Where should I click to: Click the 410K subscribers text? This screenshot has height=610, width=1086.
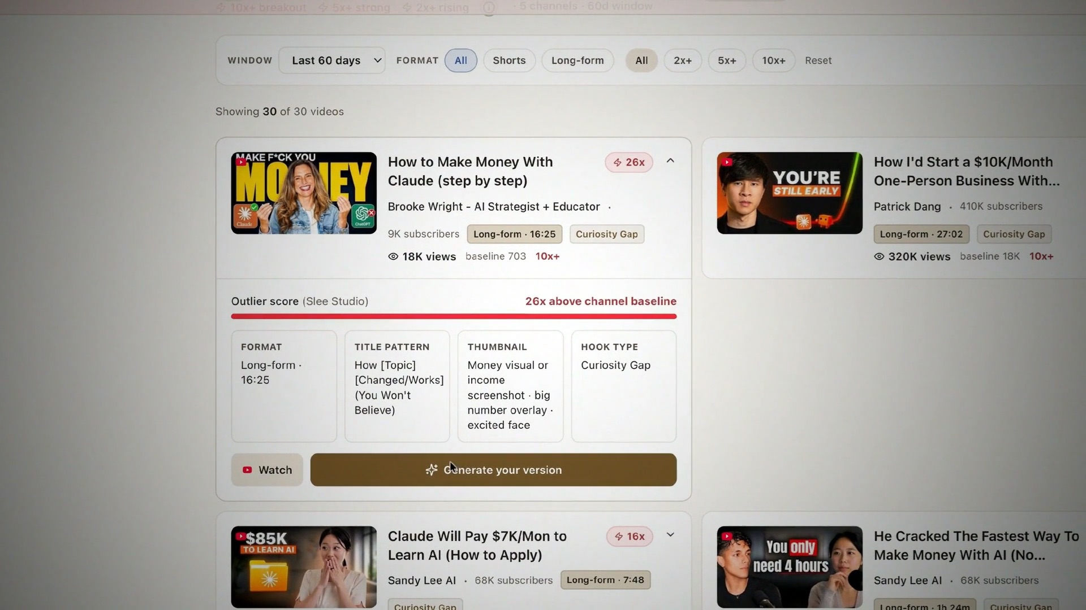[x=1001, y=207]
